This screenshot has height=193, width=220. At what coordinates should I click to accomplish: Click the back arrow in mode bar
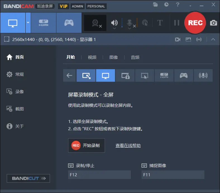tap(69, 75)
